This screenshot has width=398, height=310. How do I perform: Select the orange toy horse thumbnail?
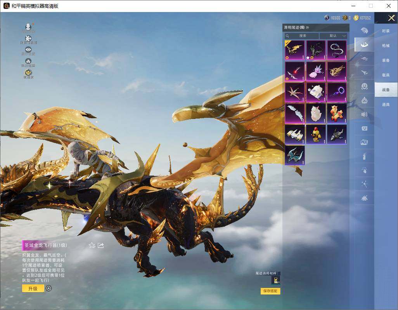pyautogui.click(x=337, y=113)
